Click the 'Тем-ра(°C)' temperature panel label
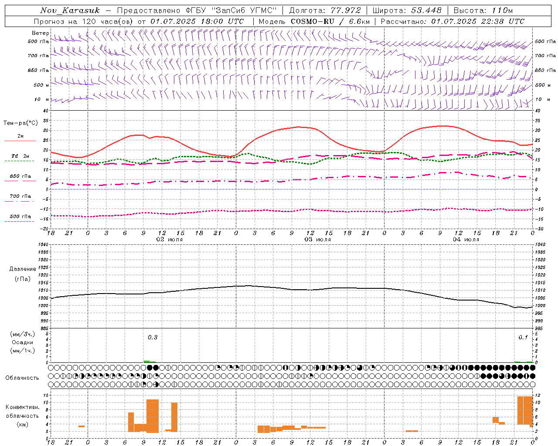The height and width of the screenshot is (446, 558). coord(20,123)
